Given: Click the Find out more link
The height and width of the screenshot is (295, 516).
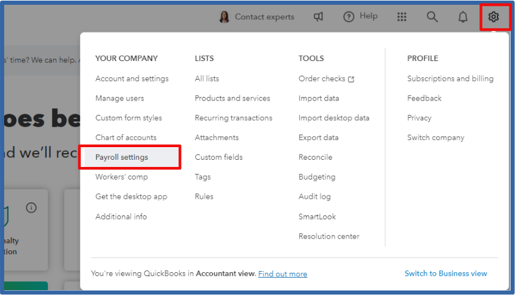Looking at the screenshot, I should (282, 273).
